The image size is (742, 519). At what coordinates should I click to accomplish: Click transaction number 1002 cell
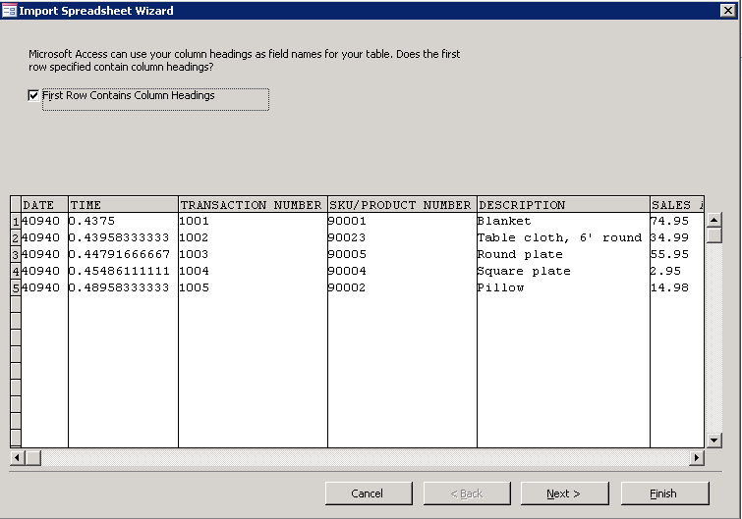pyautogui.click(x=253, y=237)
